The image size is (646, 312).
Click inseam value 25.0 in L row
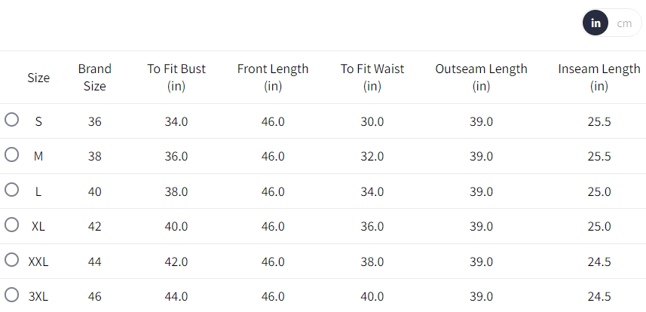(599, 191)
